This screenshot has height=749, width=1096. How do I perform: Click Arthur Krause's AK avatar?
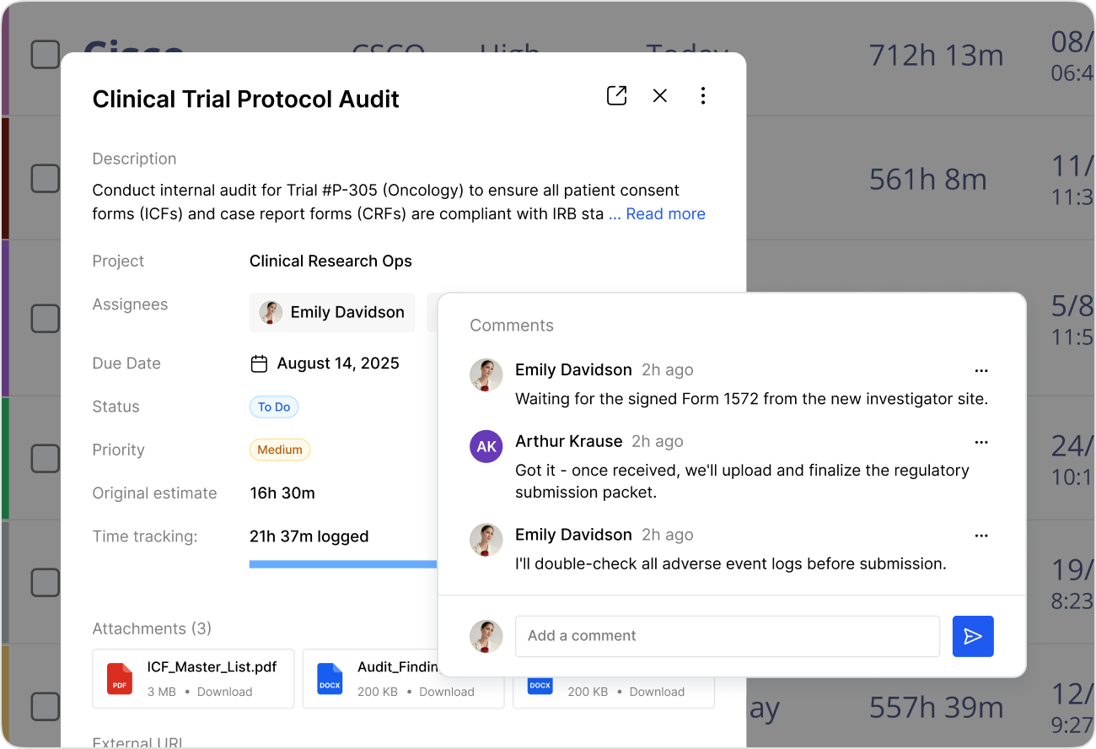pos(486,447)
